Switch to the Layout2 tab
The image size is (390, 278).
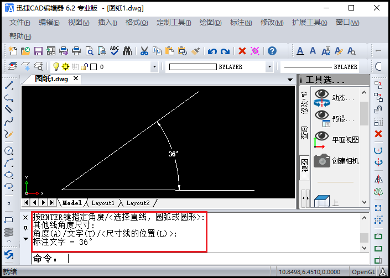[x=138, y=203]
